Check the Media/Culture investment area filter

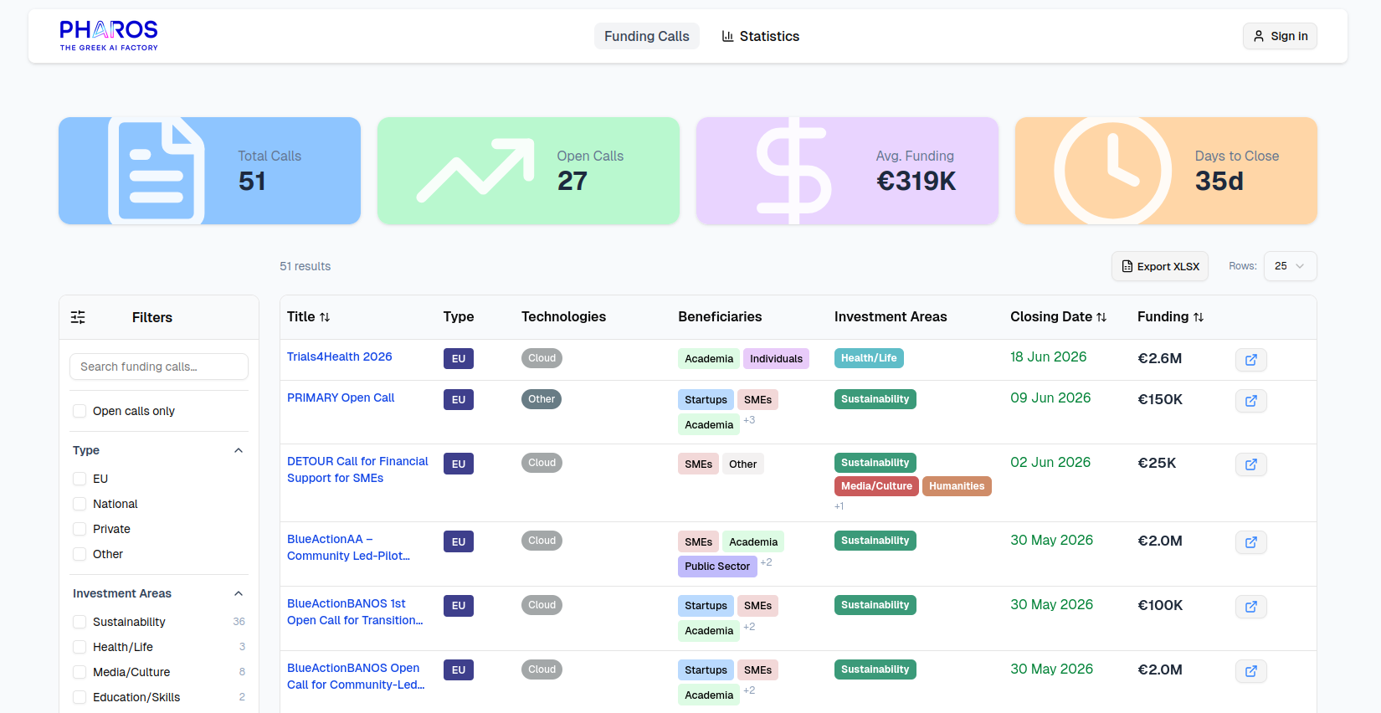pyautogui.click(x=80, y=672)
